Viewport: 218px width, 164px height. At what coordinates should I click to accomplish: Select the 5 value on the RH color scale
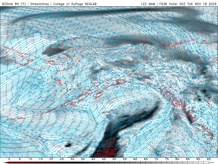pos(20,159)
